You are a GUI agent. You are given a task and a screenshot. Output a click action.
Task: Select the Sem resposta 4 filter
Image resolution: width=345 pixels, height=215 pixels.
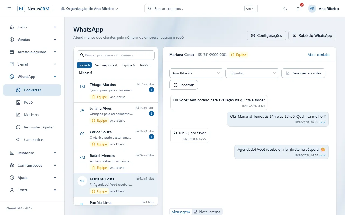(106, 65)
